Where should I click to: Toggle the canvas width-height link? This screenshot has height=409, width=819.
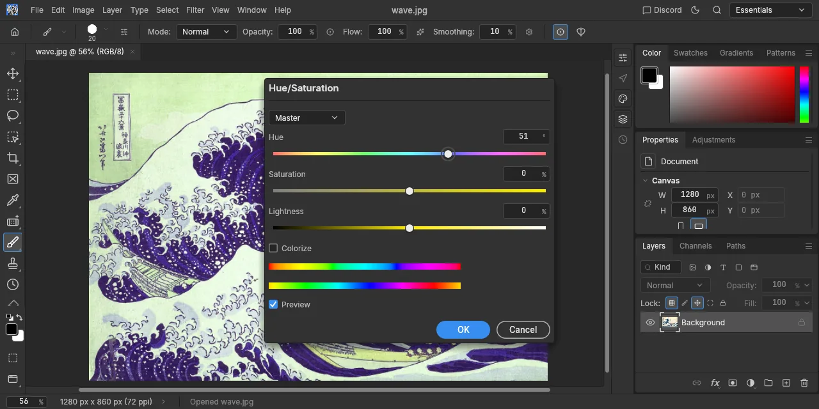point(648,203)
